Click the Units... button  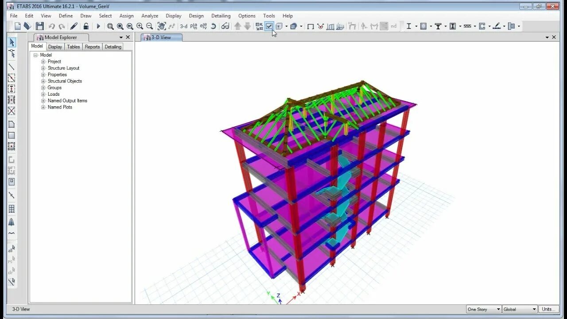pos(548,309)
